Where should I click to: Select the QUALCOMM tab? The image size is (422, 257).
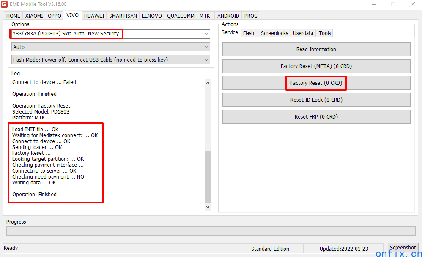click(x=181, y=16)
